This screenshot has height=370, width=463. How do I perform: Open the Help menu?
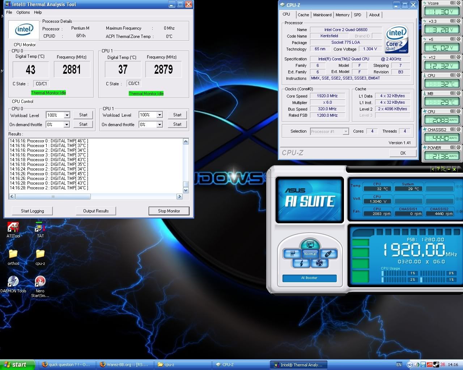point(38,12)
